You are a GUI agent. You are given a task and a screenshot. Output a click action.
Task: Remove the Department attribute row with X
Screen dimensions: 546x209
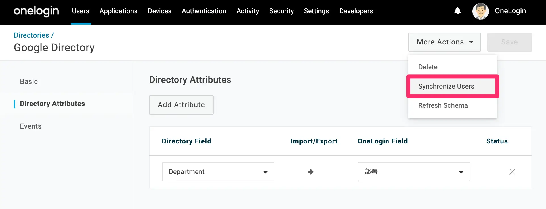click(512, 172)
